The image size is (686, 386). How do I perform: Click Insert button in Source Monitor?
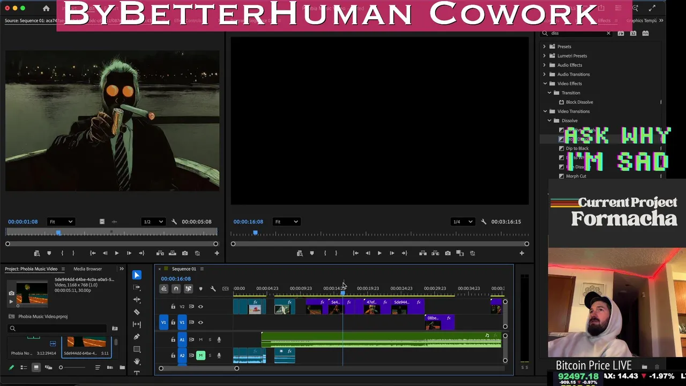click(160, 253)
